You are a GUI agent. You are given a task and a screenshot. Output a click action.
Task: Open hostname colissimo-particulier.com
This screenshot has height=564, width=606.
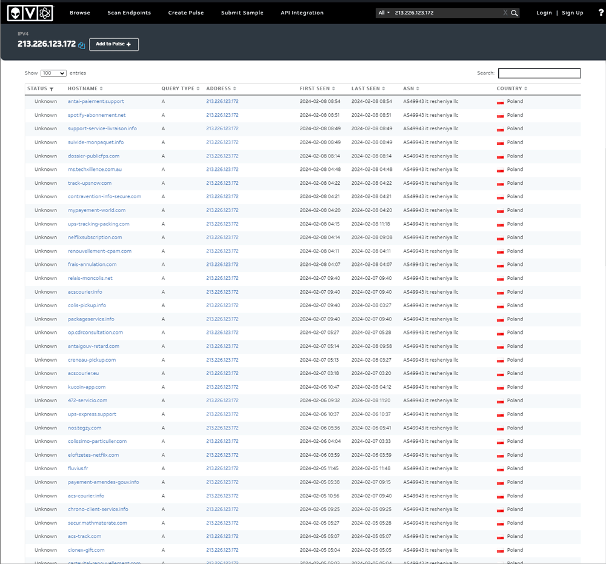tap(97, 442)
